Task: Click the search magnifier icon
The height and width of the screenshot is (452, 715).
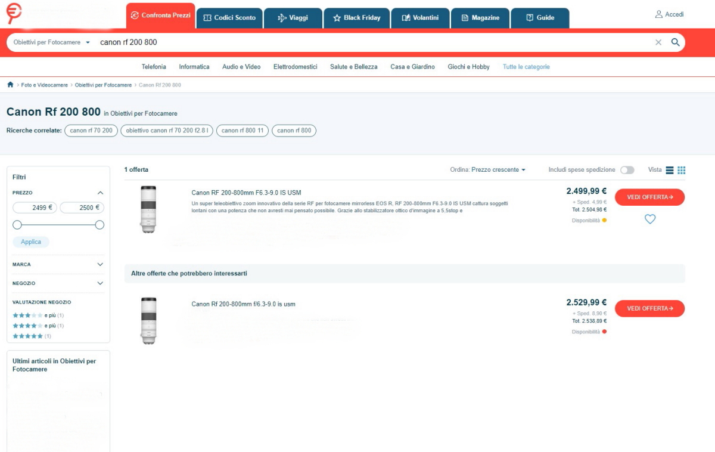Action: tap(675, 42)
